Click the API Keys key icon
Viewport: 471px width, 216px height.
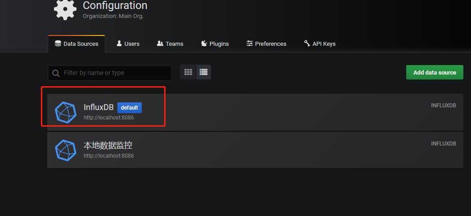click(307, 44)
